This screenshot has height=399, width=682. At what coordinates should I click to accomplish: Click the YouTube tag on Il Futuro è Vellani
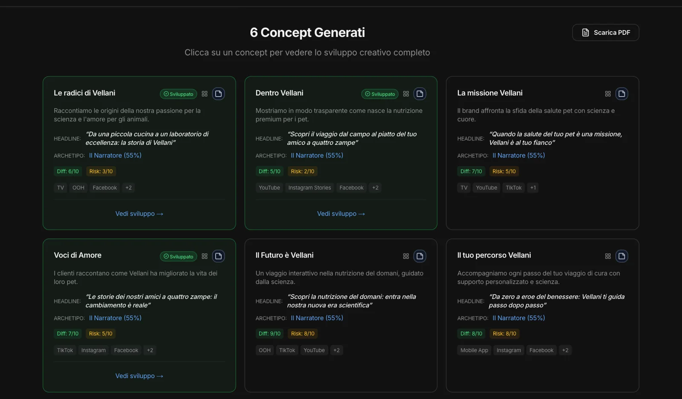point(314,350)
